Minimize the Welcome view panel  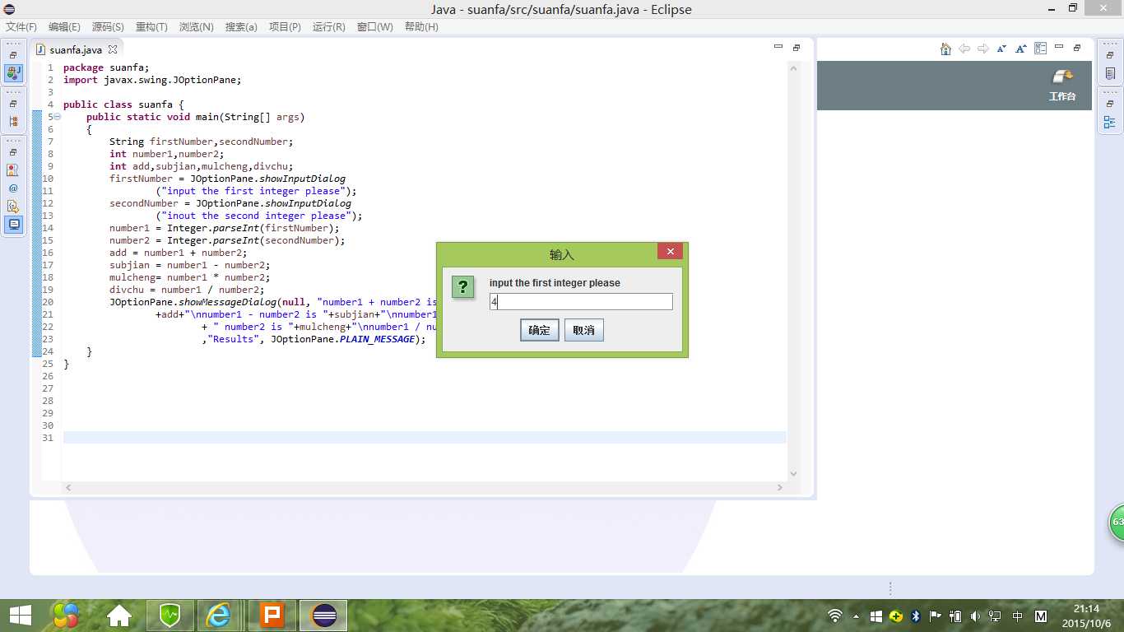[x=1059, y=47]
